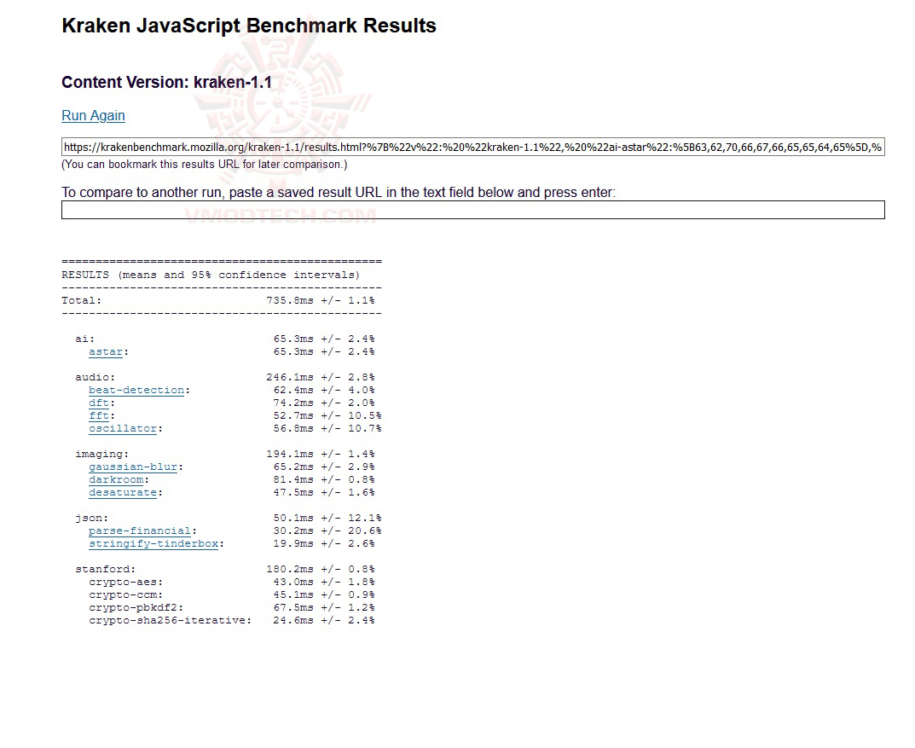Click the 81.4ms darkroom value

tap(293, 480)
